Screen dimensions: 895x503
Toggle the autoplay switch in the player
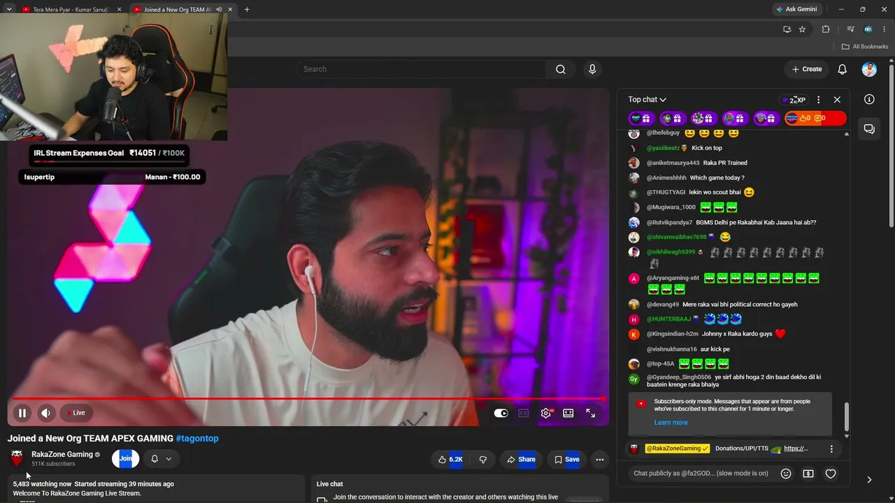[x=501, y=413]
